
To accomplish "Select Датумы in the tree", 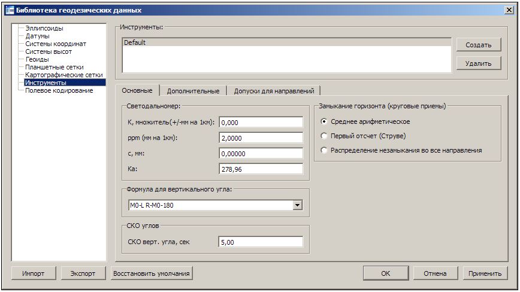I will tap(38, 36).
